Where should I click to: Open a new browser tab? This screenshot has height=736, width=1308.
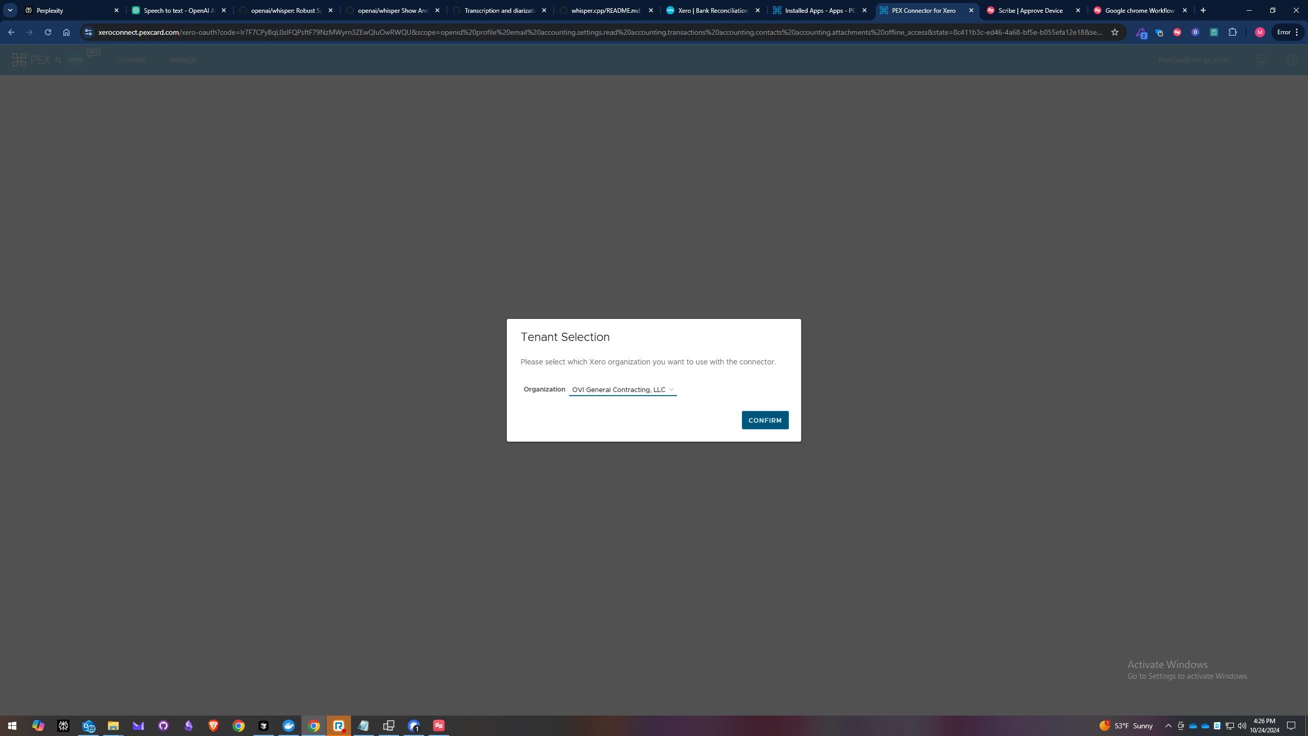(1203, 10)
